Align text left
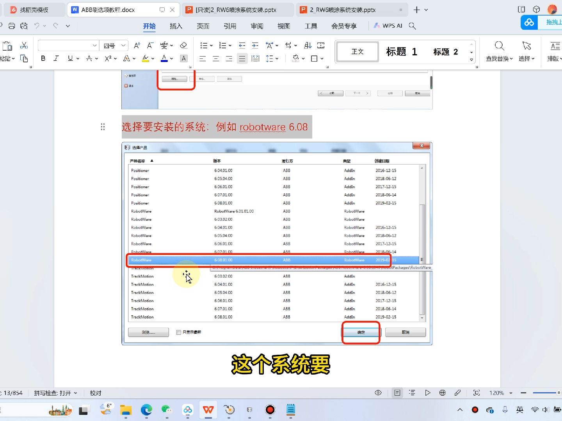This screenshot has width=562, height=421. pyautogui.click(x=203, y=58)
